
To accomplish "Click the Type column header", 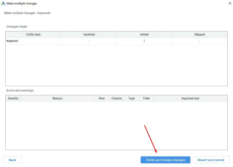I will 131,98.
